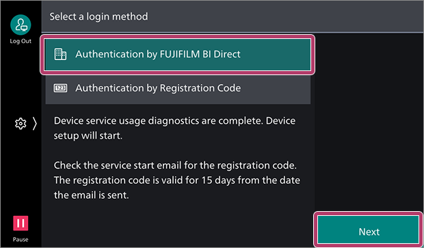
Task: Click the 123 registration code icon
Action: click(x=60, y=88)
